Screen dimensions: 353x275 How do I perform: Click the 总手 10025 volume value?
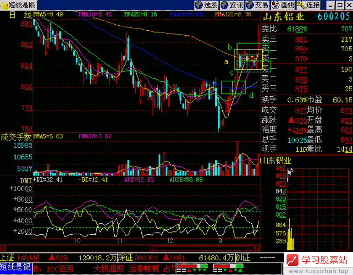pos(297,140)
